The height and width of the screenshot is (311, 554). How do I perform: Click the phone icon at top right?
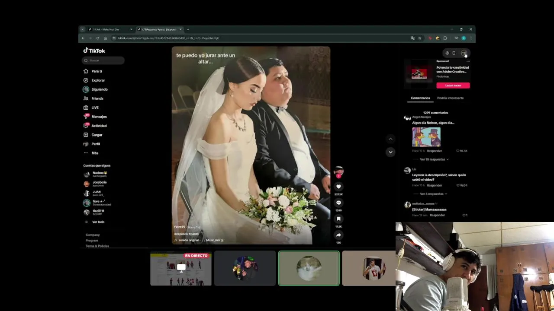(454, 53)
